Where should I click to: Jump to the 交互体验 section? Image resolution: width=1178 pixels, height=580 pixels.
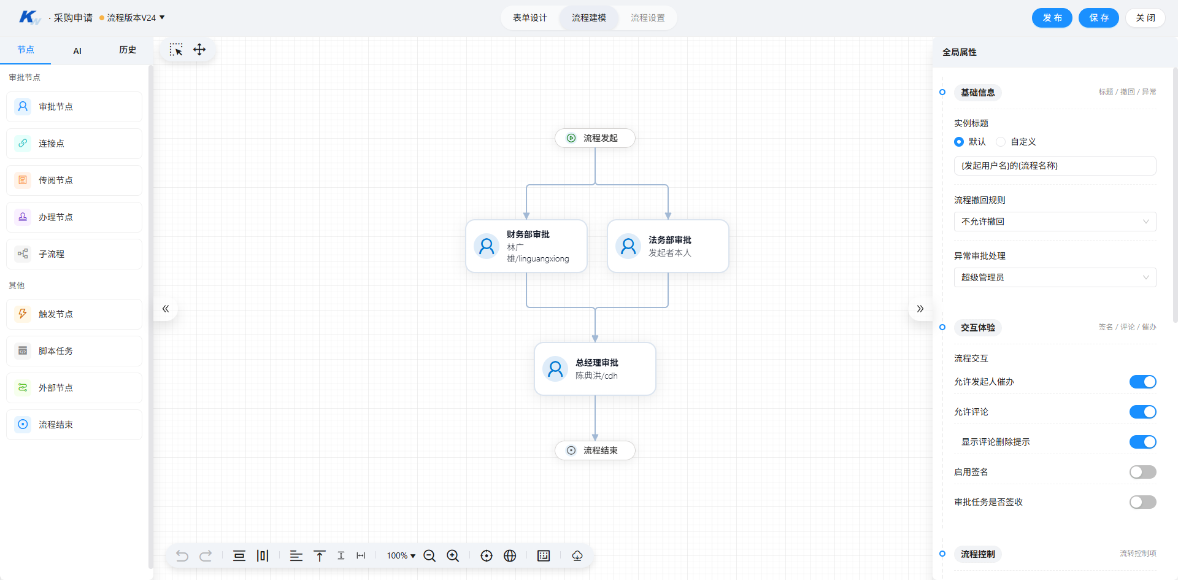pos(978,328)
